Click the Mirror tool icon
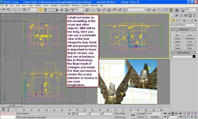This screenshot has height=119, width=198. pyautogui.click(x=149, y=10)
